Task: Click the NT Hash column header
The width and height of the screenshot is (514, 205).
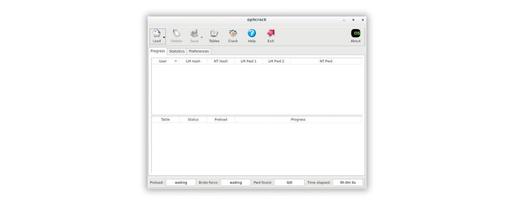Action: point(220,61)
